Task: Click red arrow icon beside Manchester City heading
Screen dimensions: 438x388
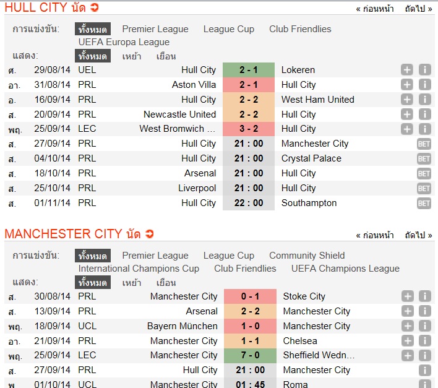Action: click(x=149, y=234)
